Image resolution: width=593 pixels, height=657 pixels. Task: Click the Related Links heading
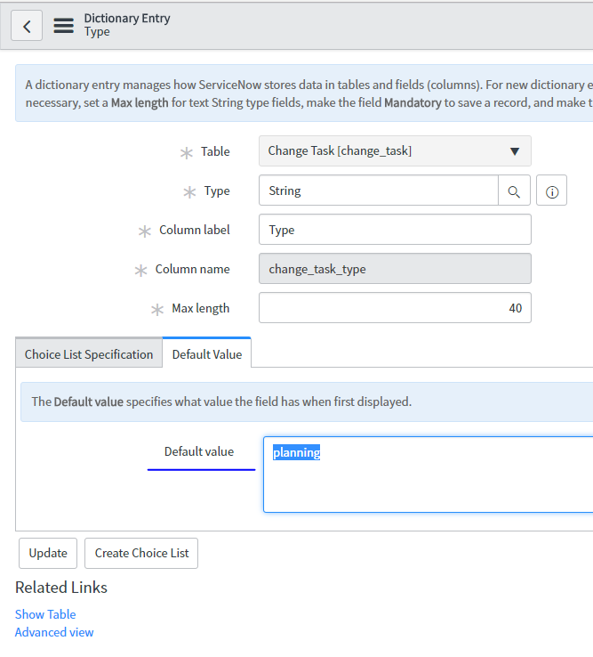coord(61,588)
